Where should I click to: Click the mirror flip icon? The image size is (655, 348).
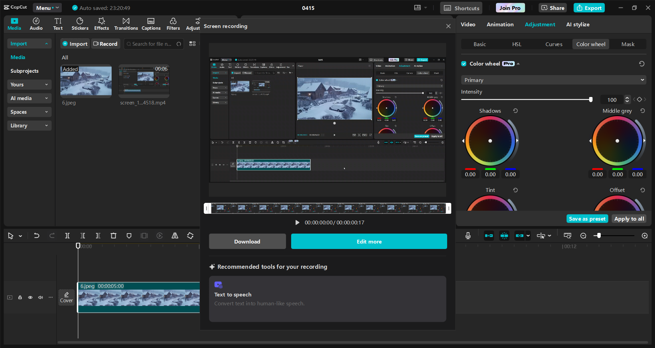click(x=175, y=236)
